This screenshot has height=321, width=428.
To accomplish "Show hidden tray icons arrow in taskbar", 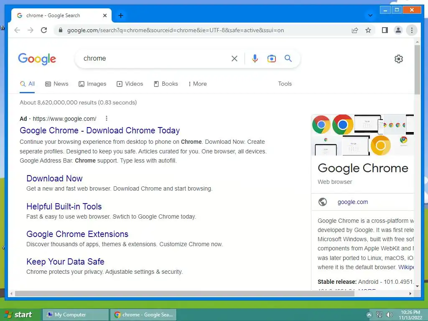I will (369, 315).
